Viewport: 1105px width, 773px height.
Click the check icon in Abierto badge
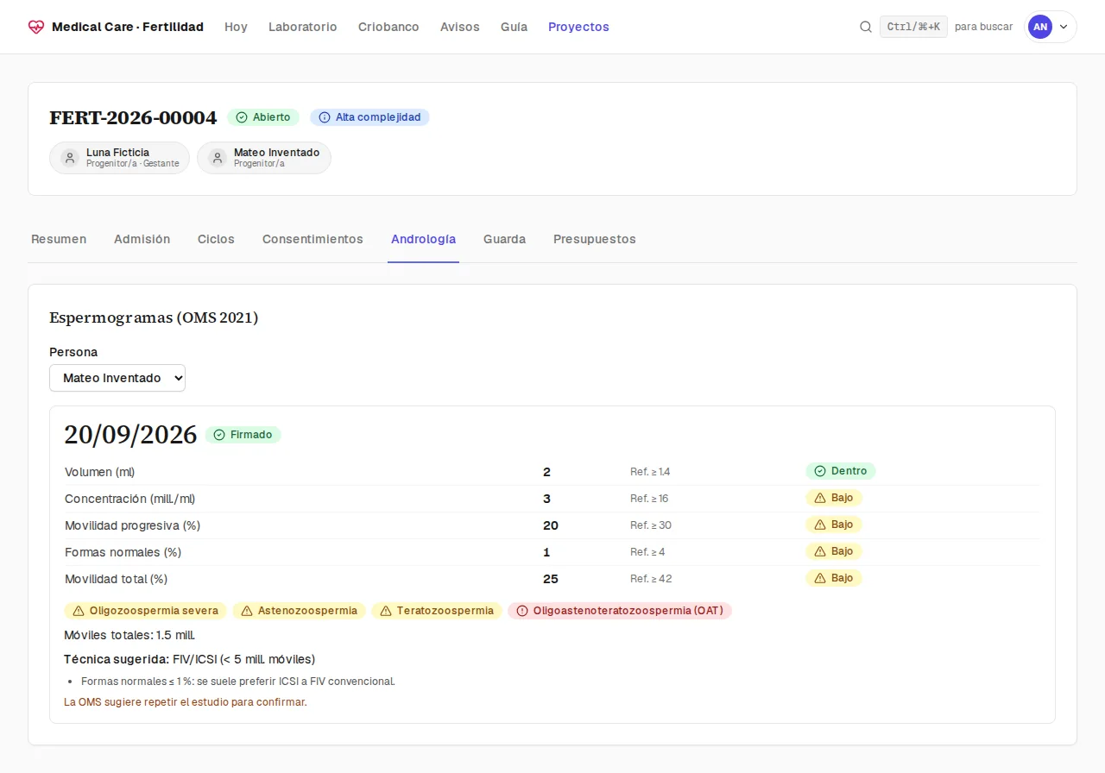point(242,117)
